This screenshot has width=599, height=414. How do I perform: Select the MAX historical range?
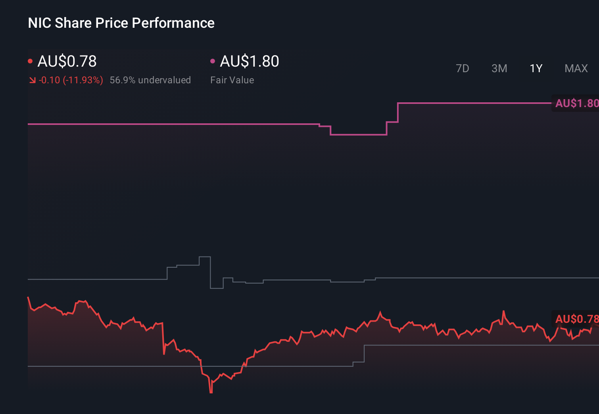pyautogui.click(x=576, y=68)
